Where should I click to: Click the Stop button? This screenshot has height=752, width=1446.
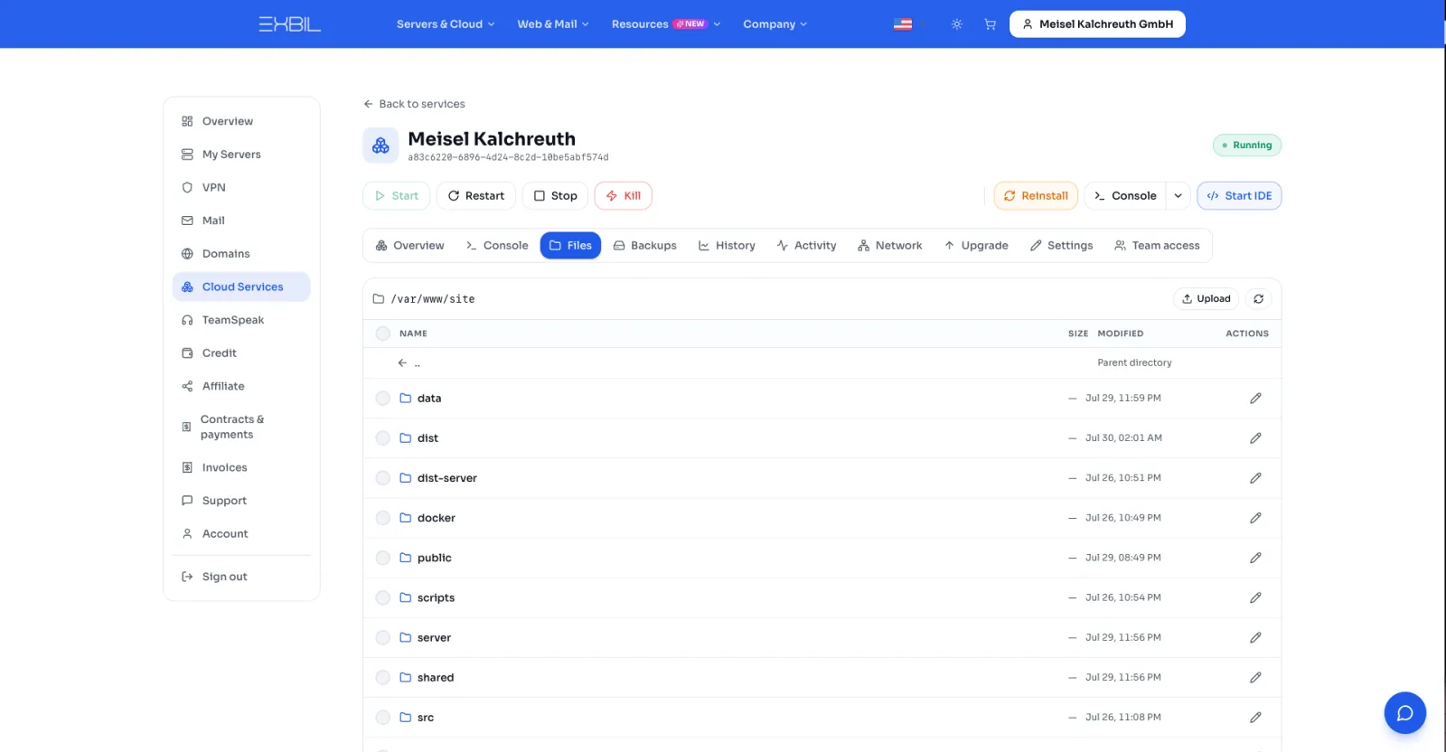point(556,196)
